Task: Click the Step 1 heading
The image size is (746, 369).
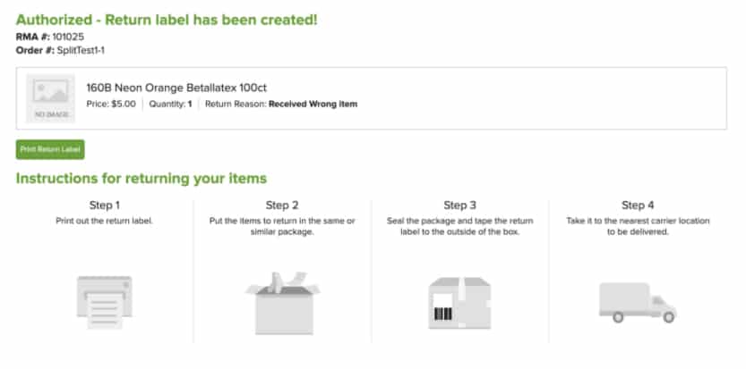Action: point(105,205)
